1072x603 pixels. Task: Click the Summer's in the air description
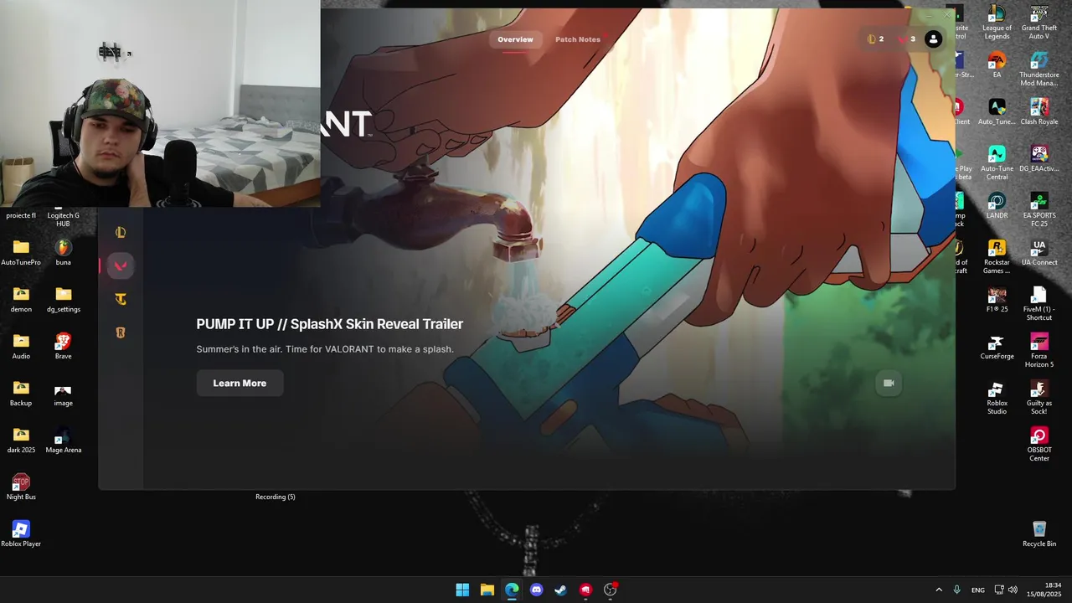[325, 349]
